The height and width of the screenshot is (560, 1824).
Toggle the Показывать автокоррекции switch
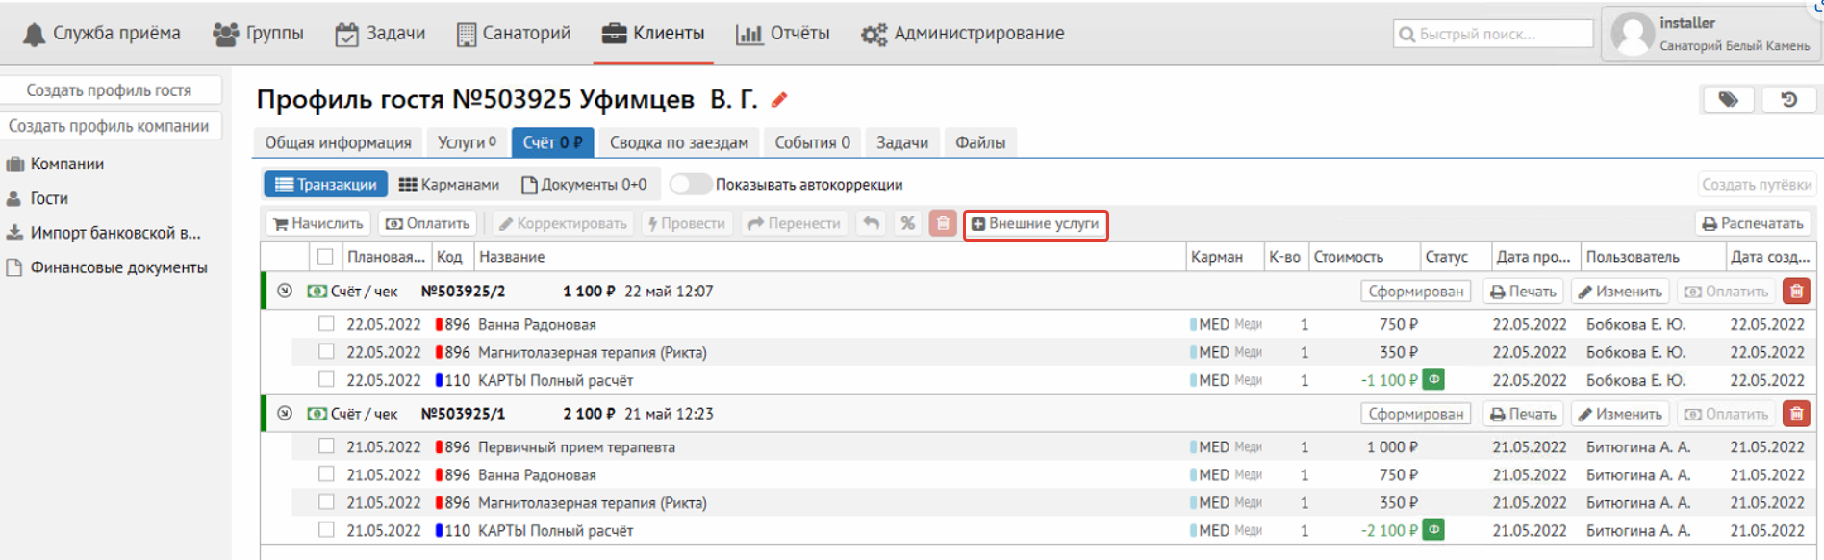point(689,184)
